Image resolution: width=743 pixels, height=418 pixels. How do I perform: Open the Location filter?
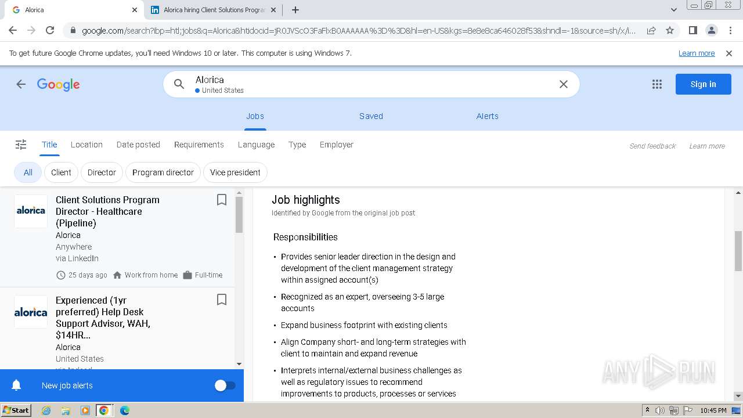tap(86, 145)
